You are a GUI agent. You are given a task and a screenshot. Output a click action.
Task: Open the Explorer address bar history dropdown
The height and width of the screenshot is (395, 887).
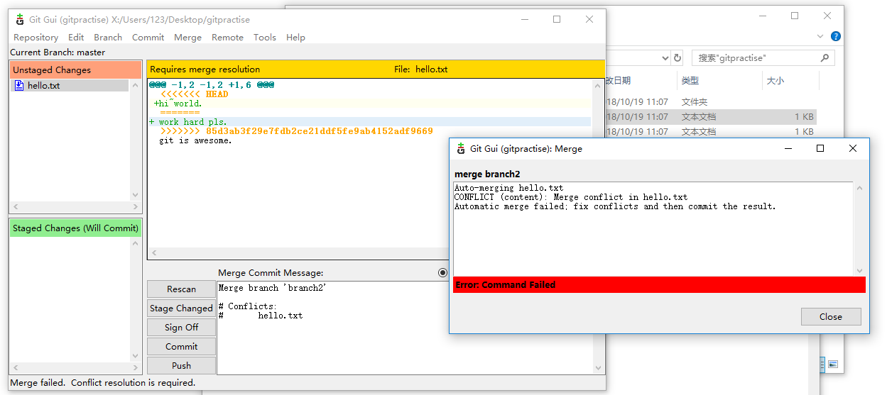(665, 58)
